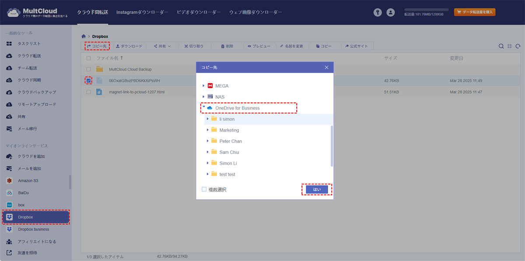Confirm with the はい button
This screenshot has width=525, height=261.
point(317,190)
